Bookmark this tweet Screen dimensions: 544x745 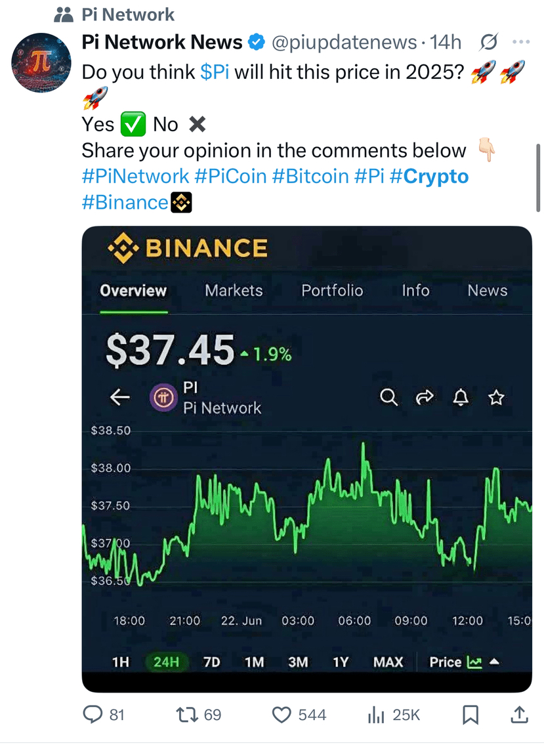pos(471,715)
